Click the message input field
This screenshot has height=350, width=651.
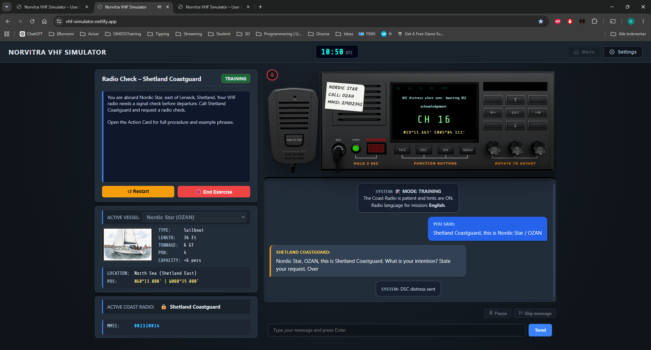pyautogui.click(x=397, y=330)
